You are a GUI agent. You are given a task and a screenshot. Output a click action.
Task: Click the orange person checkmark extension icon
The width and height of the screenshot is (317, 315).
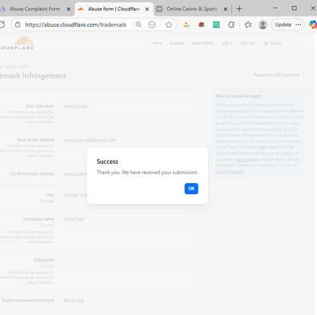pos(186,25)
